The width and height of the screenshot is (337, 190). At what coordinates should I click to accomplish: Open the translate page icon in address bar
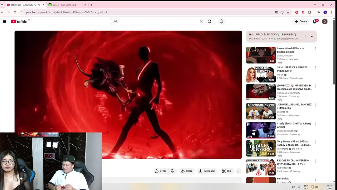pyautogui.click(x=277, y=12)
